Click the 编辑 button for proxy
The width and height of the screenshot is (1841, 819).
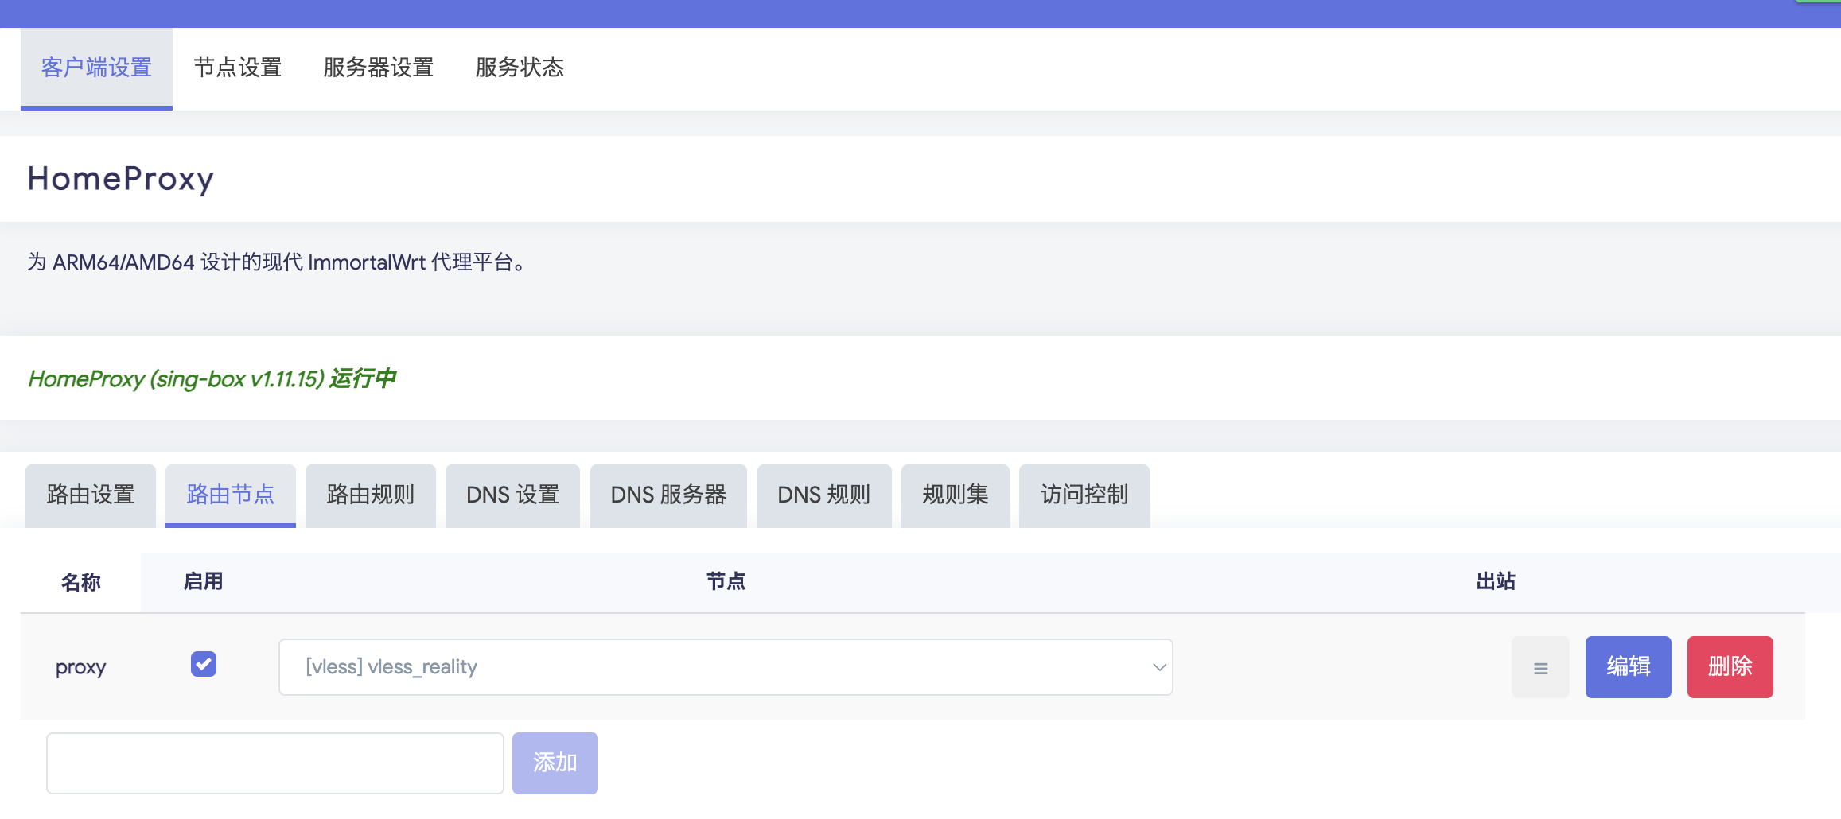click(x=1628, y=667)
